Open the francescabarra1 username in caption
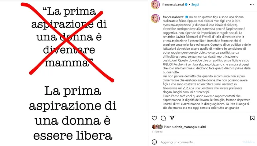 pyautogui.click(x=174, y=17)
